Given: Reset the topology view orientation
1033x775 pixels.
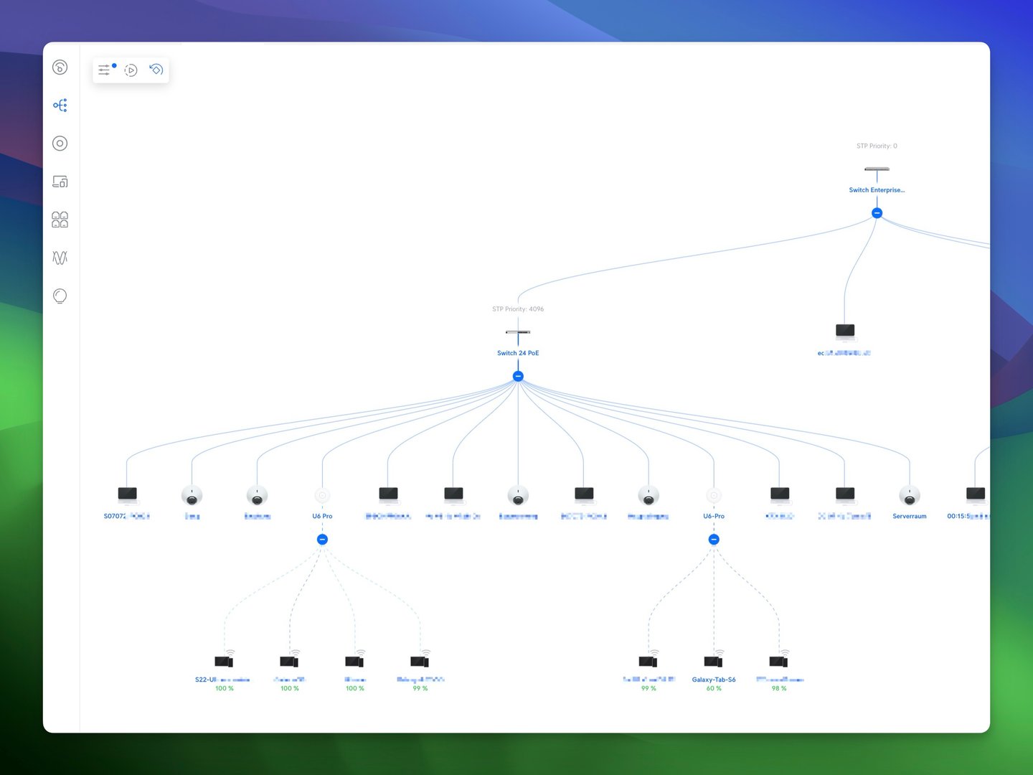Looking at the screenshot, I should click(x=156, y=70).
